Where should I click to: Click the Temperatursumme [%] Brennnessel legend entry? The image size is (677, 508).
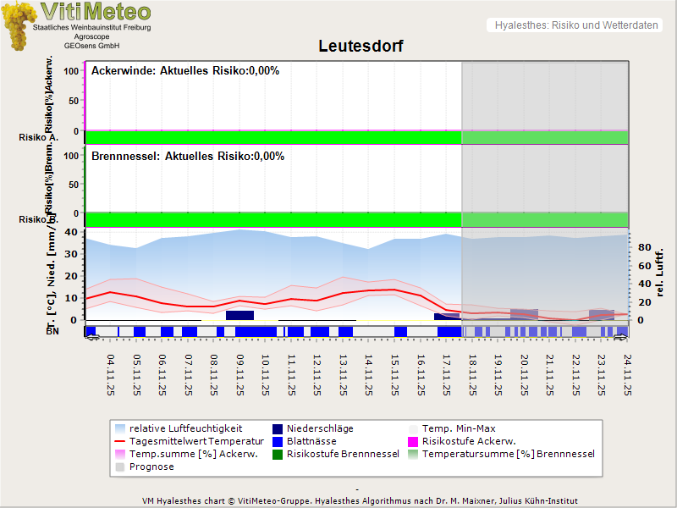tap(508, 454)
